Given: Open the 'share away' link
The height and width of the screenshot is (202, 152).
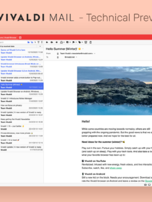Looking at the screenshot, I should point(116,168).
